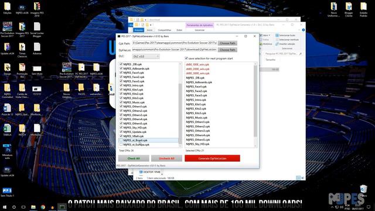Screen dimensions: 375x211
Task: Click Selecionar nenhum in Explorer ribbon
Action: tap(288, 40)
